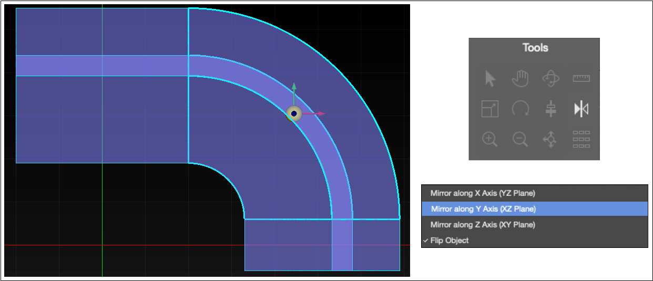The height and width of the screenshot is (281, 653).
Task: Choose Mirror along Z Axis (XY Plane)
Action: point(535,224)
